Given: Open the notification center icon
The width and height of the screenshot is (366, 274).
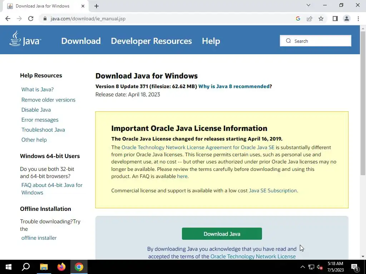Looking at the screenshot, I should click(x=355, y=267).
